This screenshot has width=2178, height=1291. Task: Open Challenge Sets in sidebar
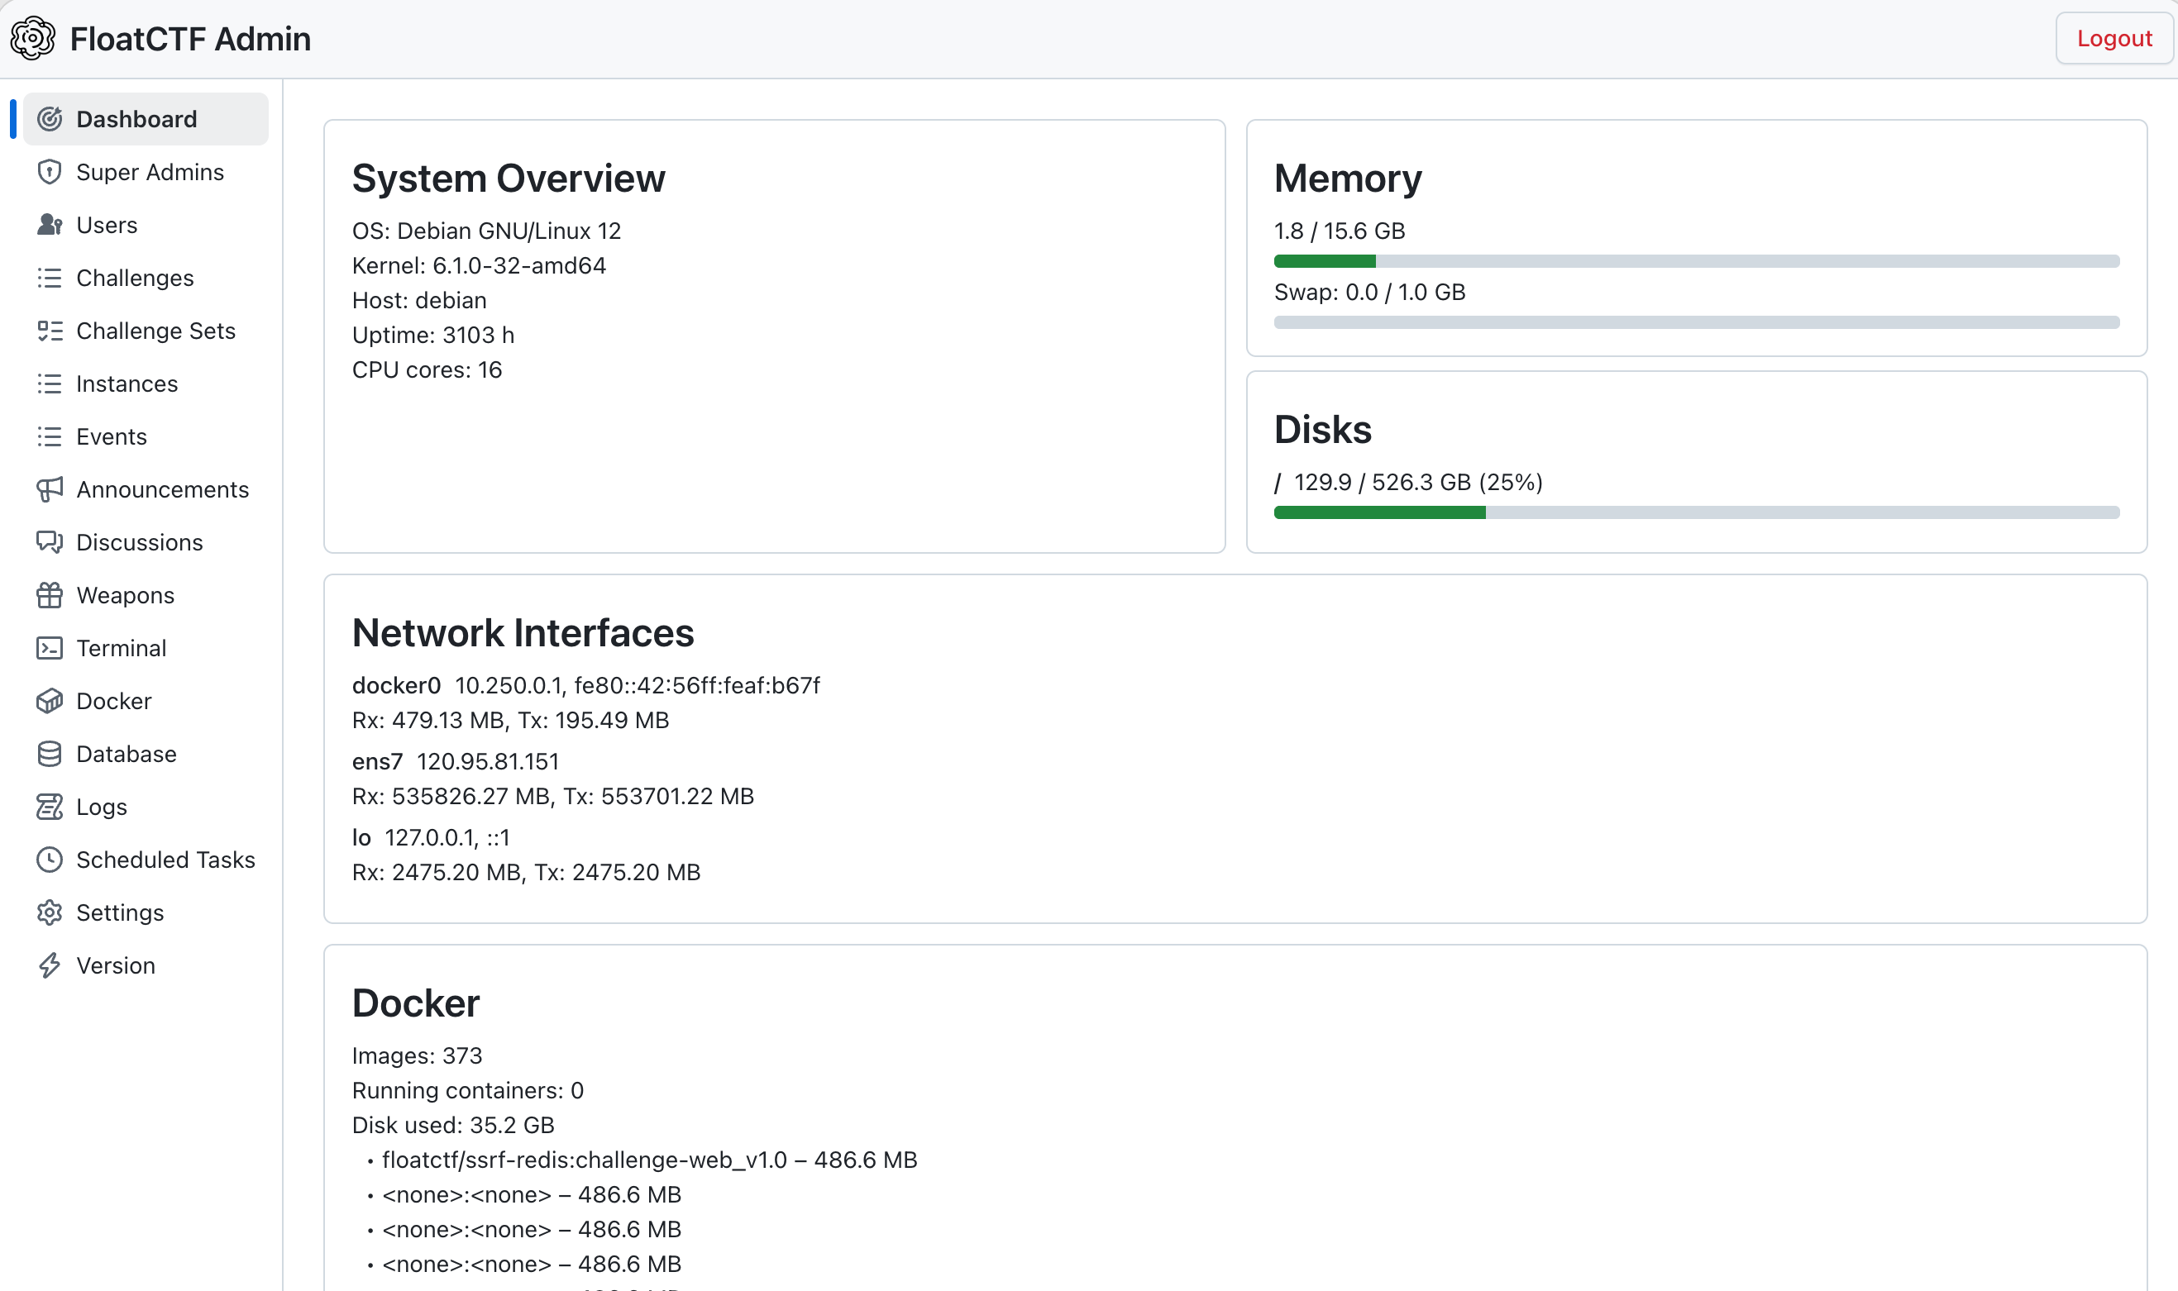(x=146, y=331)
